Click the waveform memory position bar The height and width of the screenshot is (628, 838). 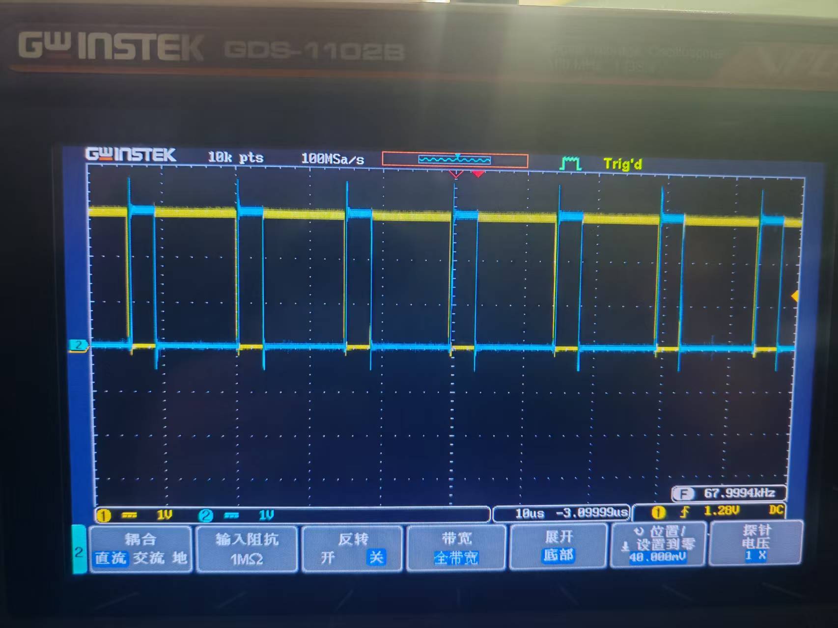tap(456, 158)
